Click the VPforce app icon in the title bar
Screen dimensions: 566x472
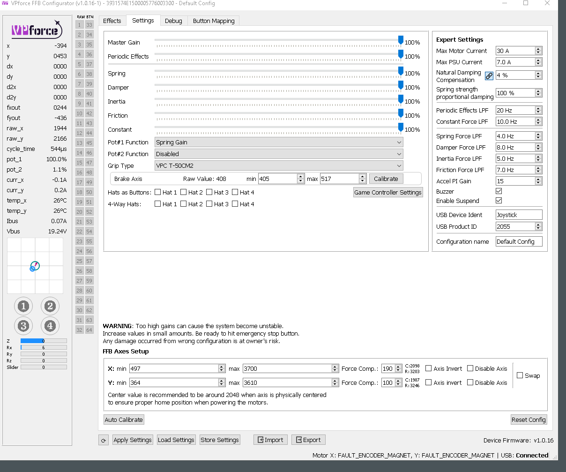click(x=6, y=4)
